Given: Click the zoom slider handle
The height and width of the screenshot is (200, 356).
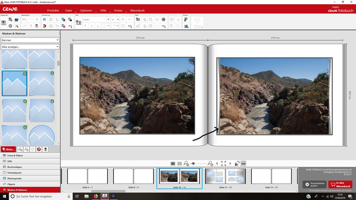Looking at the screenshot, I should tap(193, 164).
